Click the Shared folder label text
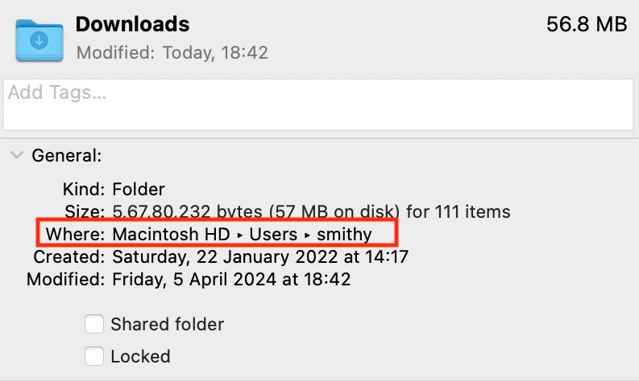The width and height of the screenshot is (639, 381). tap(167, 324)
